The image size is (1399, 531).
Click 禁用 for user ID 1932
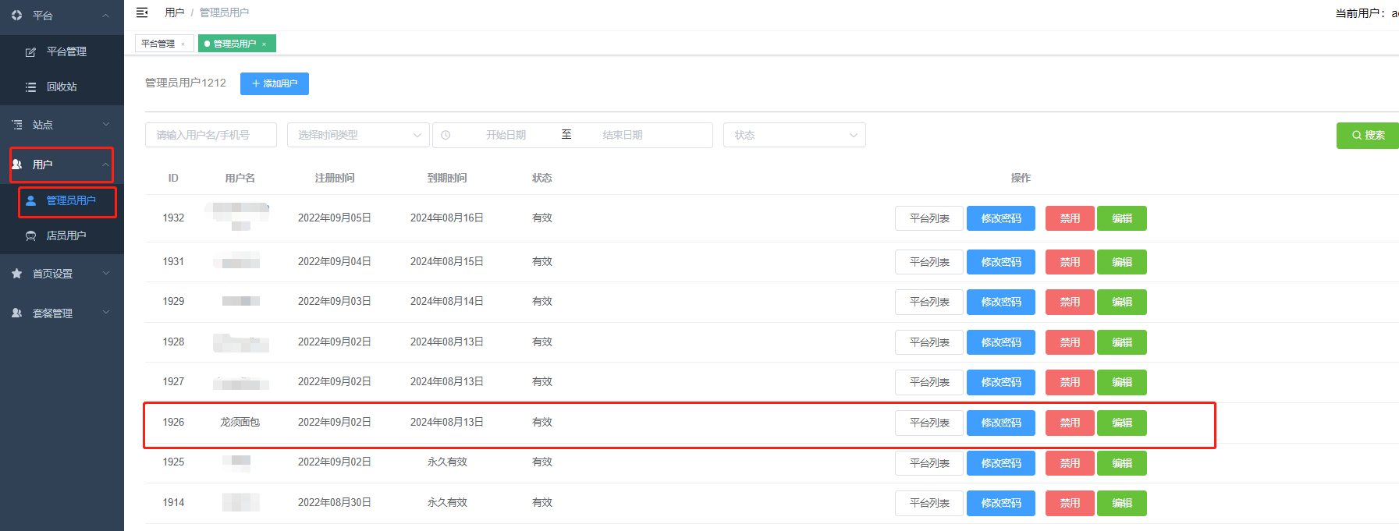click(1069, 218)
